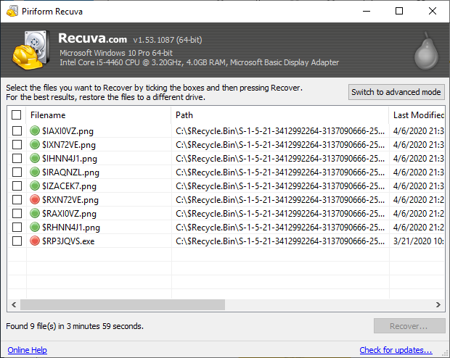Screen dimensions: 450x358
Task: Tick the checkbox for $RAXI0VZ.png
Action: [17, 214]
